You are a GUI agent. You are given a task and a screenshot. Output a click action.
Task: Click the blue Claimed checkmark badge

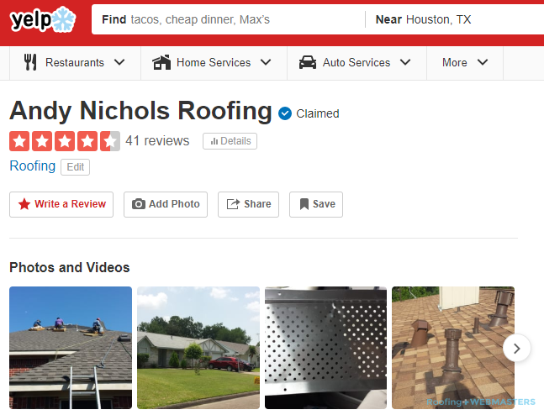click(285, 113)
